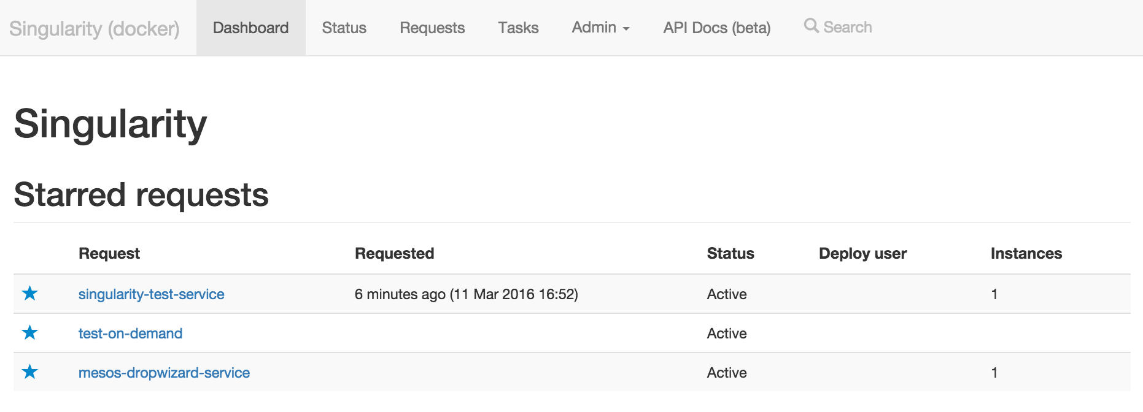Open singularity-test-service request details
The width and height of the screenshot is (1143, 412).
[x=151, y=294]
